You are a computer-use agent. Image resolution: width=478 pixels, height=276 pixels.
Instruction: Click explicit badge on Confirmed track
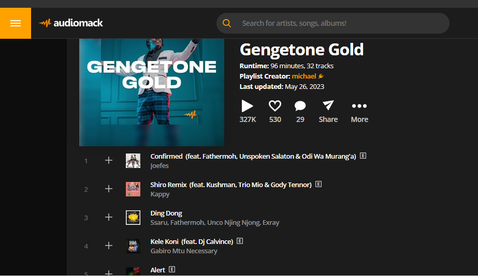[x=363, y=156]
